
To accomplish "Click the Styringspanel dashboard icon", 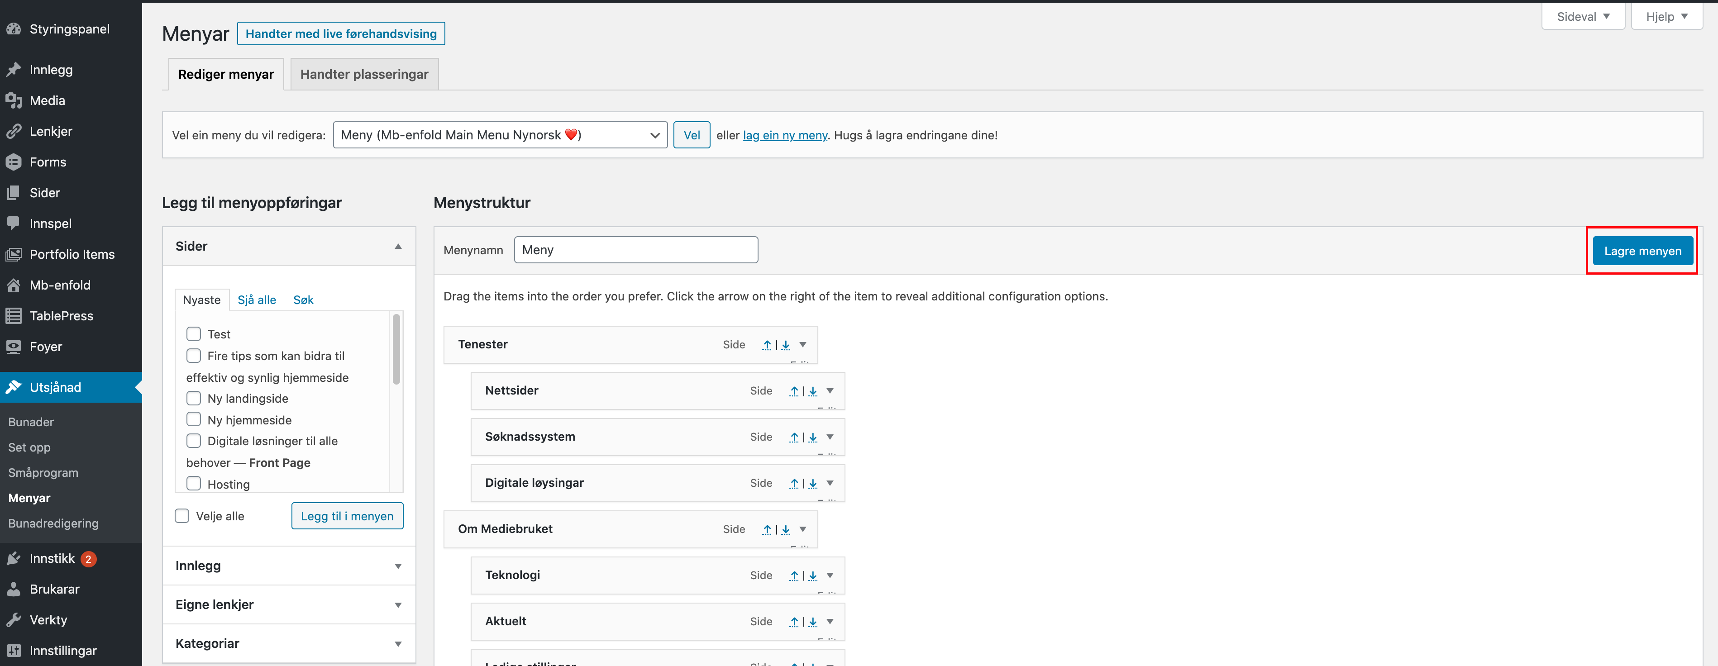I will point(13,29).
